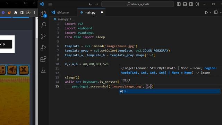Click main.py in the breadcrumb
The image size is (222, 125).
pos(63,19)
